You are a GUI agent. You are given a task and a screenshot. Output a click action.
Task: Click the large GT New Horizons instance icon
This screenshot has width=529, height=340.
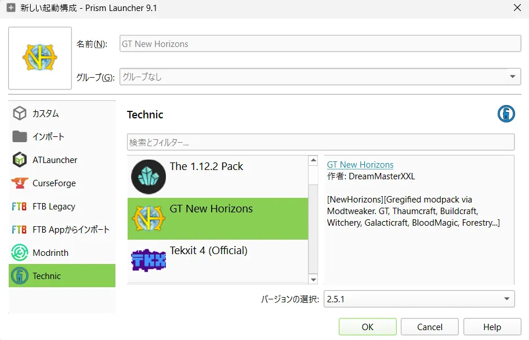[39, 58]
